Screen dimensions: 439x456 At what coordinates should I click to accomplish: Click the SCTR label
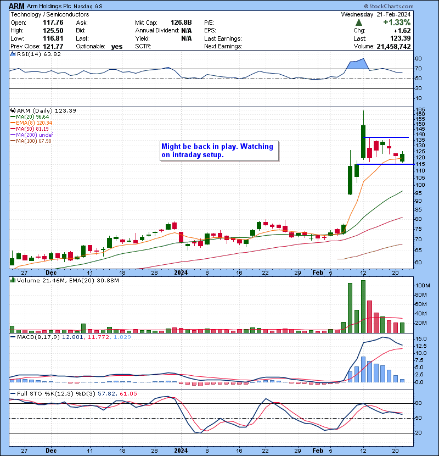click(x=143, y=47)
